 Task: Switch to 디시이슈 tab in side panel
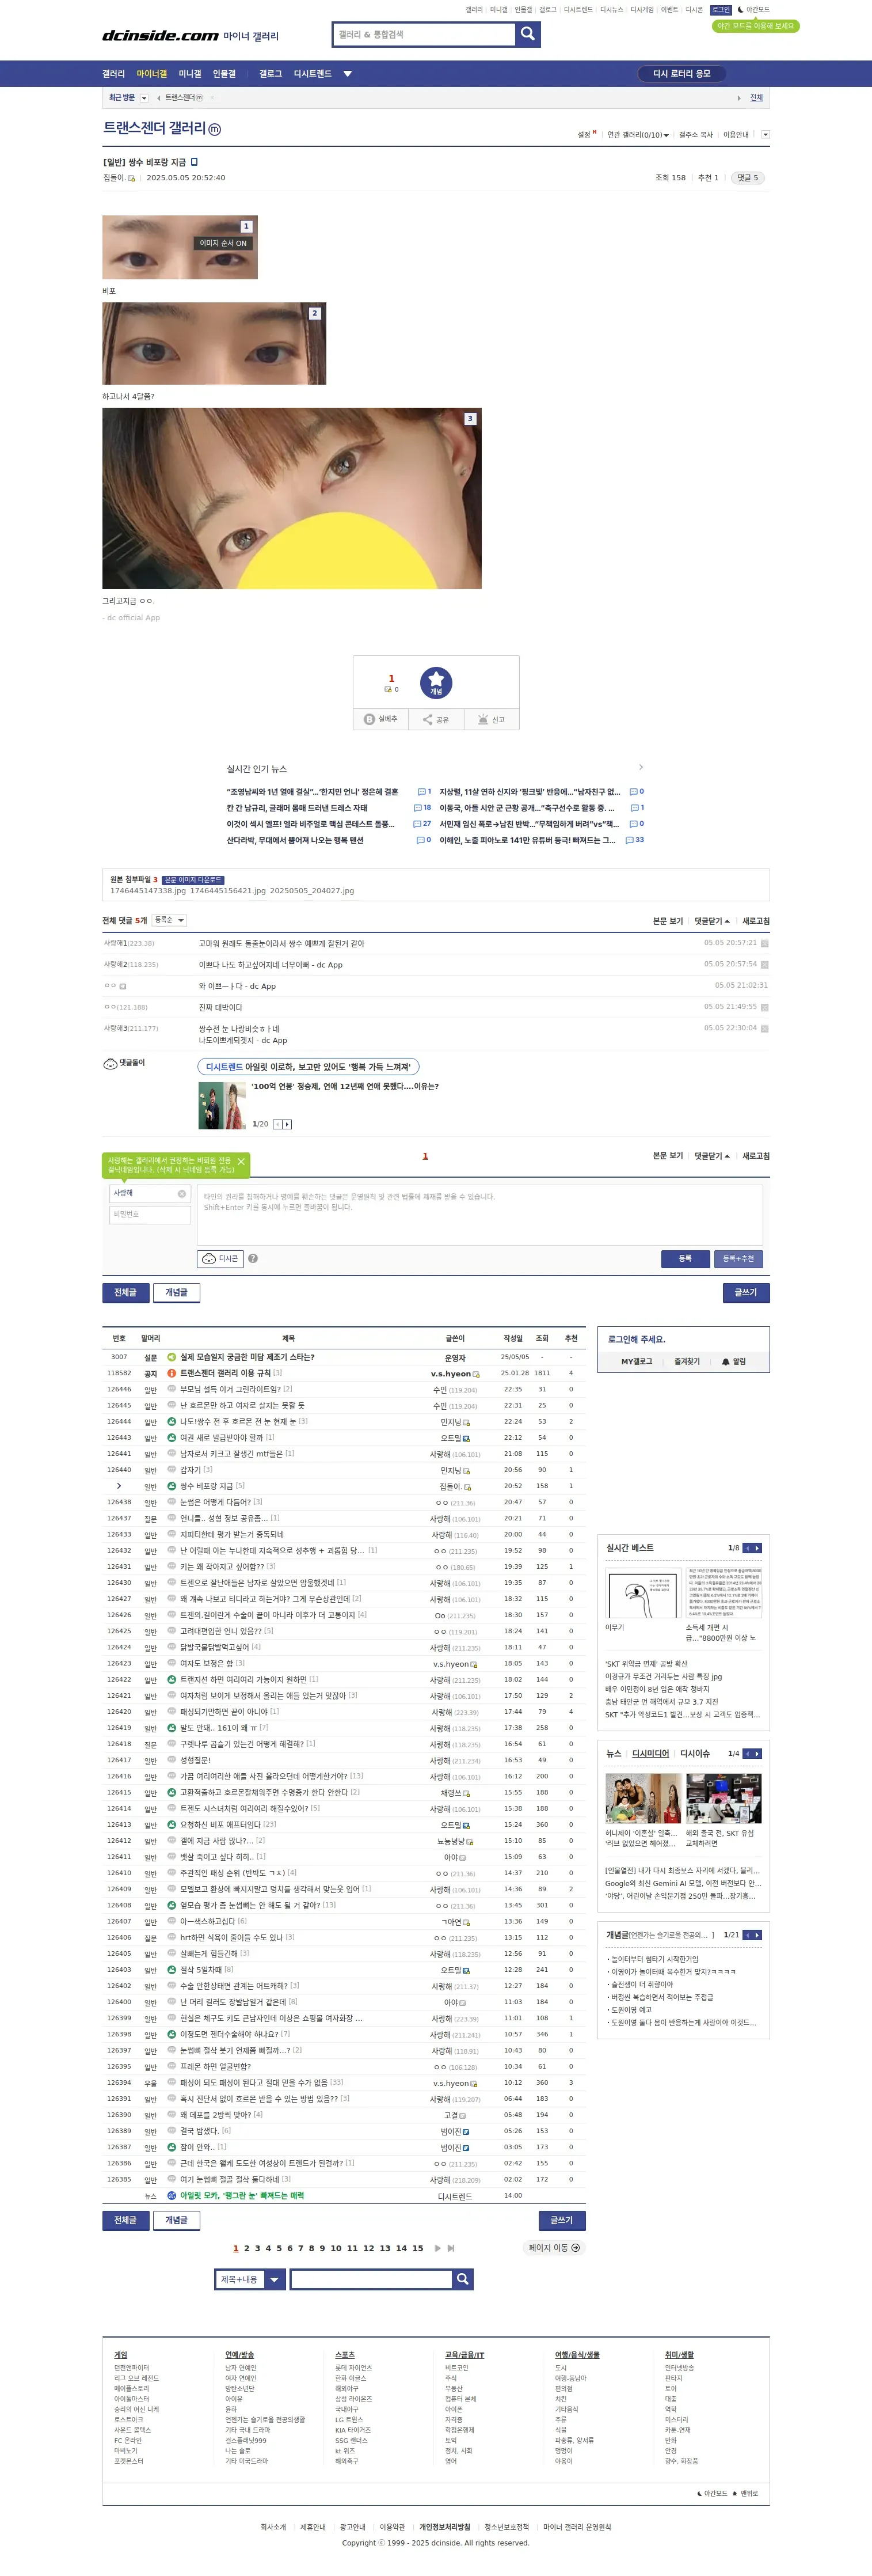[695, 1754]
